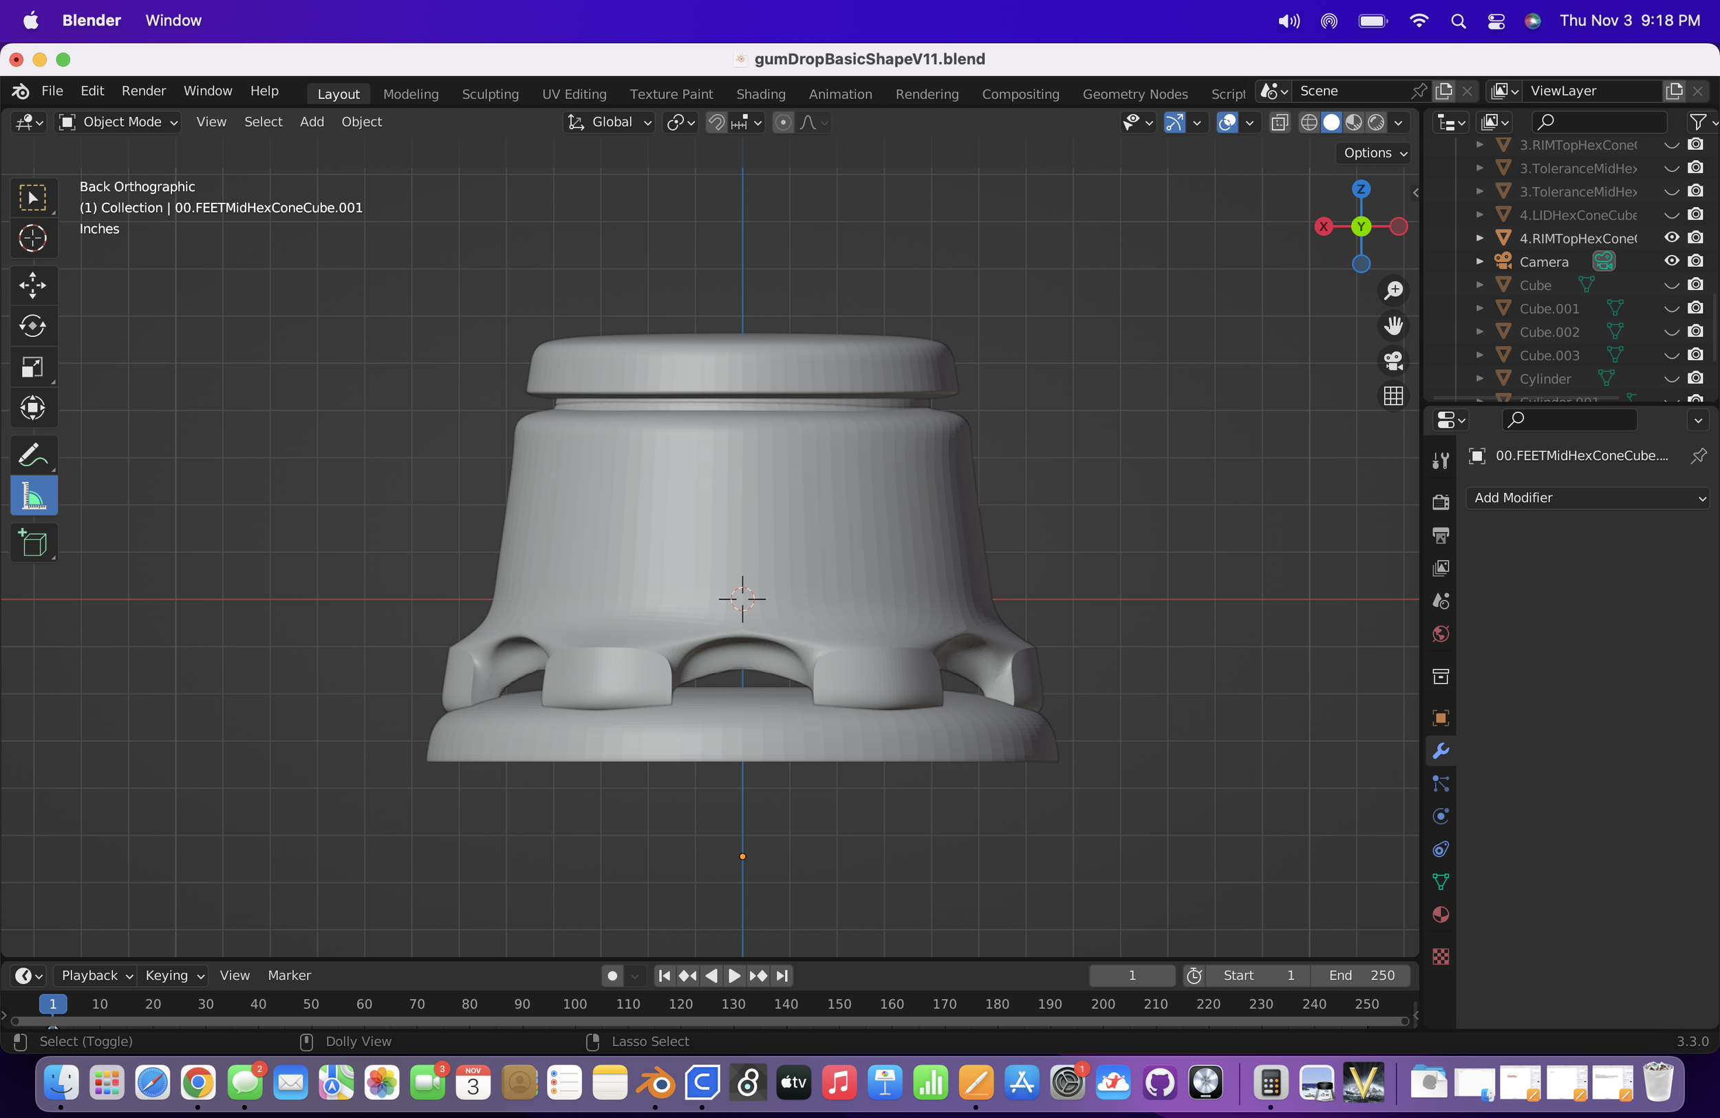Screen dimensions: 1720x1118
Task: Hide the Camera object in outliner
Action: coord(1672,261)
